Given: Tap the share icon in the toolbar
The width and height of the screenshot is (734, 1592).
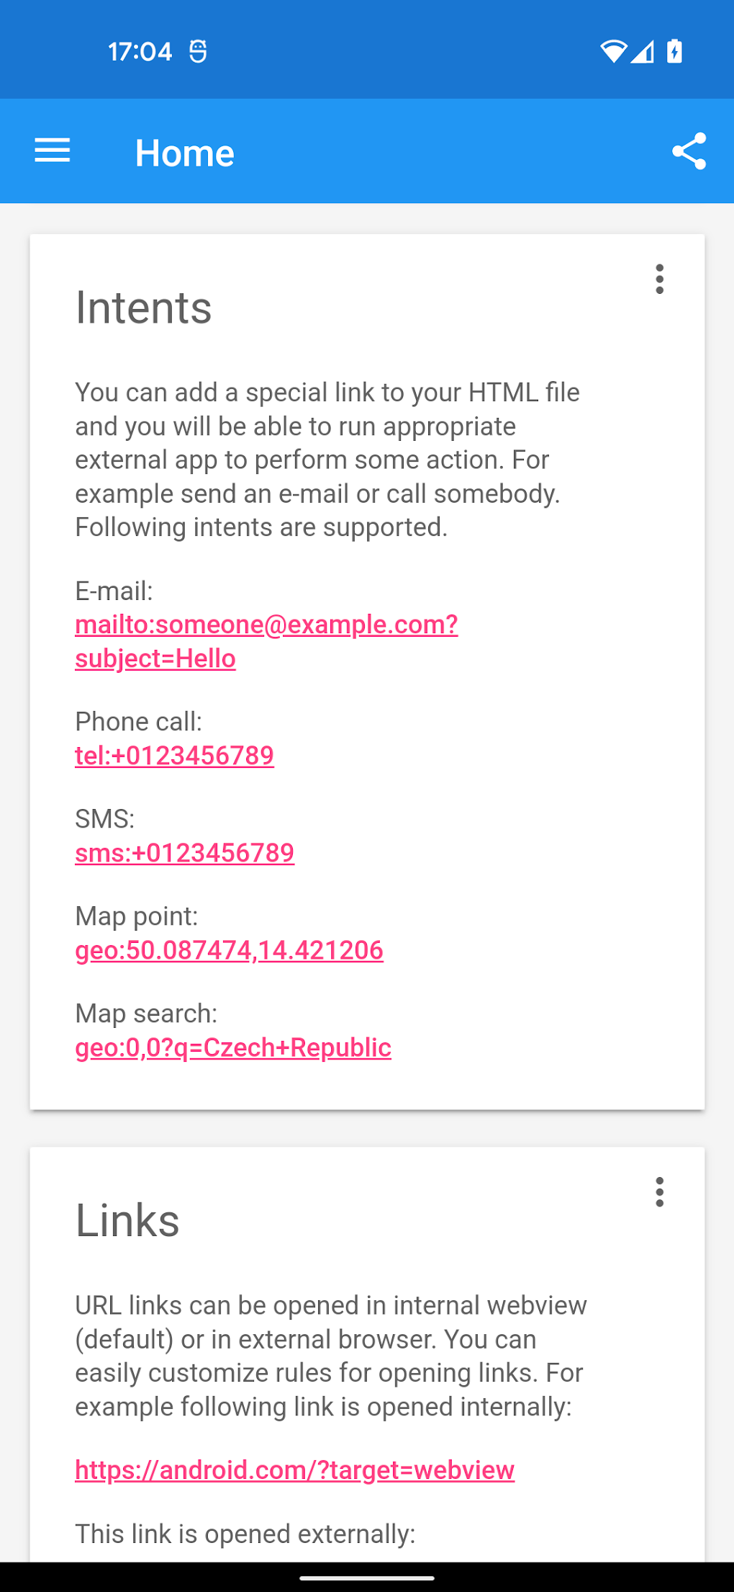Looking at the screenshot, I should pos(689,151).
